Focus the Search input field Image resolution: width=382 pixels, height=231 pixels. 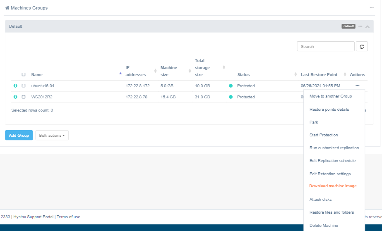pos(325,46)
